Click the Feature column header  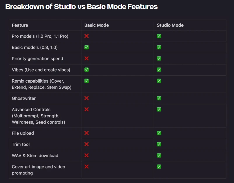pyautogui.click(x=20, y=25)
